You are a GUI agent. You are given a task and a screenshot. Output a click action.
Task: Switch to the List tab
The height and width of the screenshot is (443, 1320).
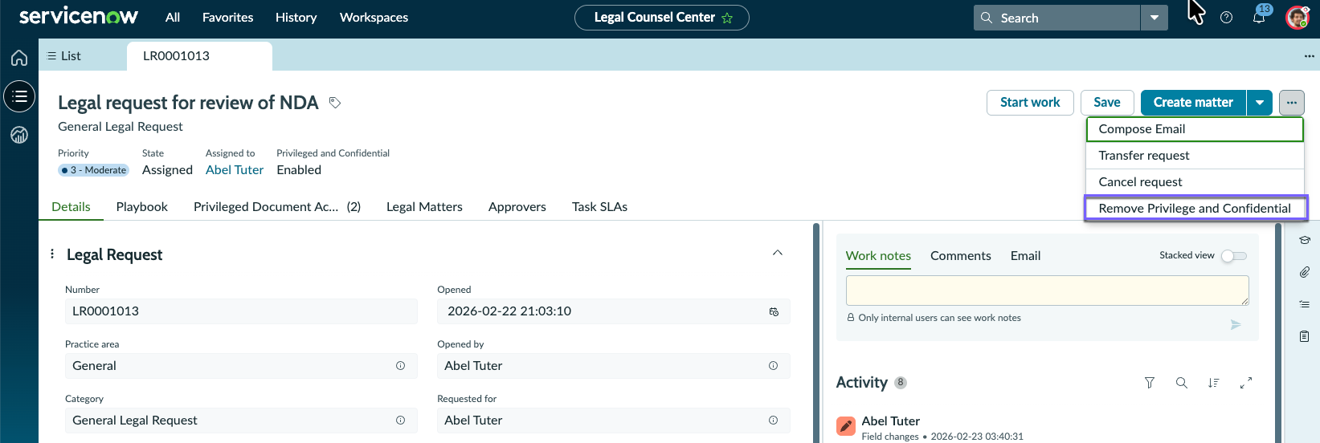click(64, 56)
